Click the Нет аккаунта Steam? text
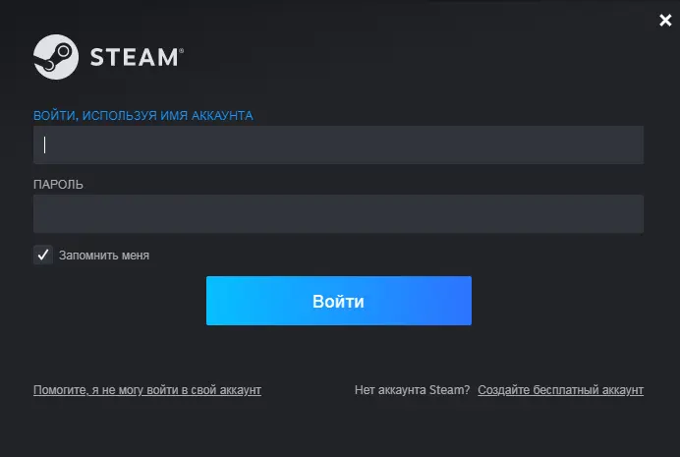Screen dimensions: 680x457 (x=412, y=390)
